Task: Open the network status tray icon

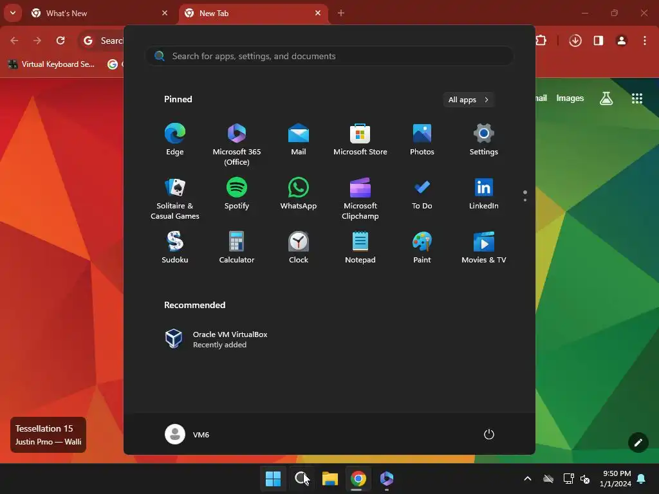Action: coord(569,479)
